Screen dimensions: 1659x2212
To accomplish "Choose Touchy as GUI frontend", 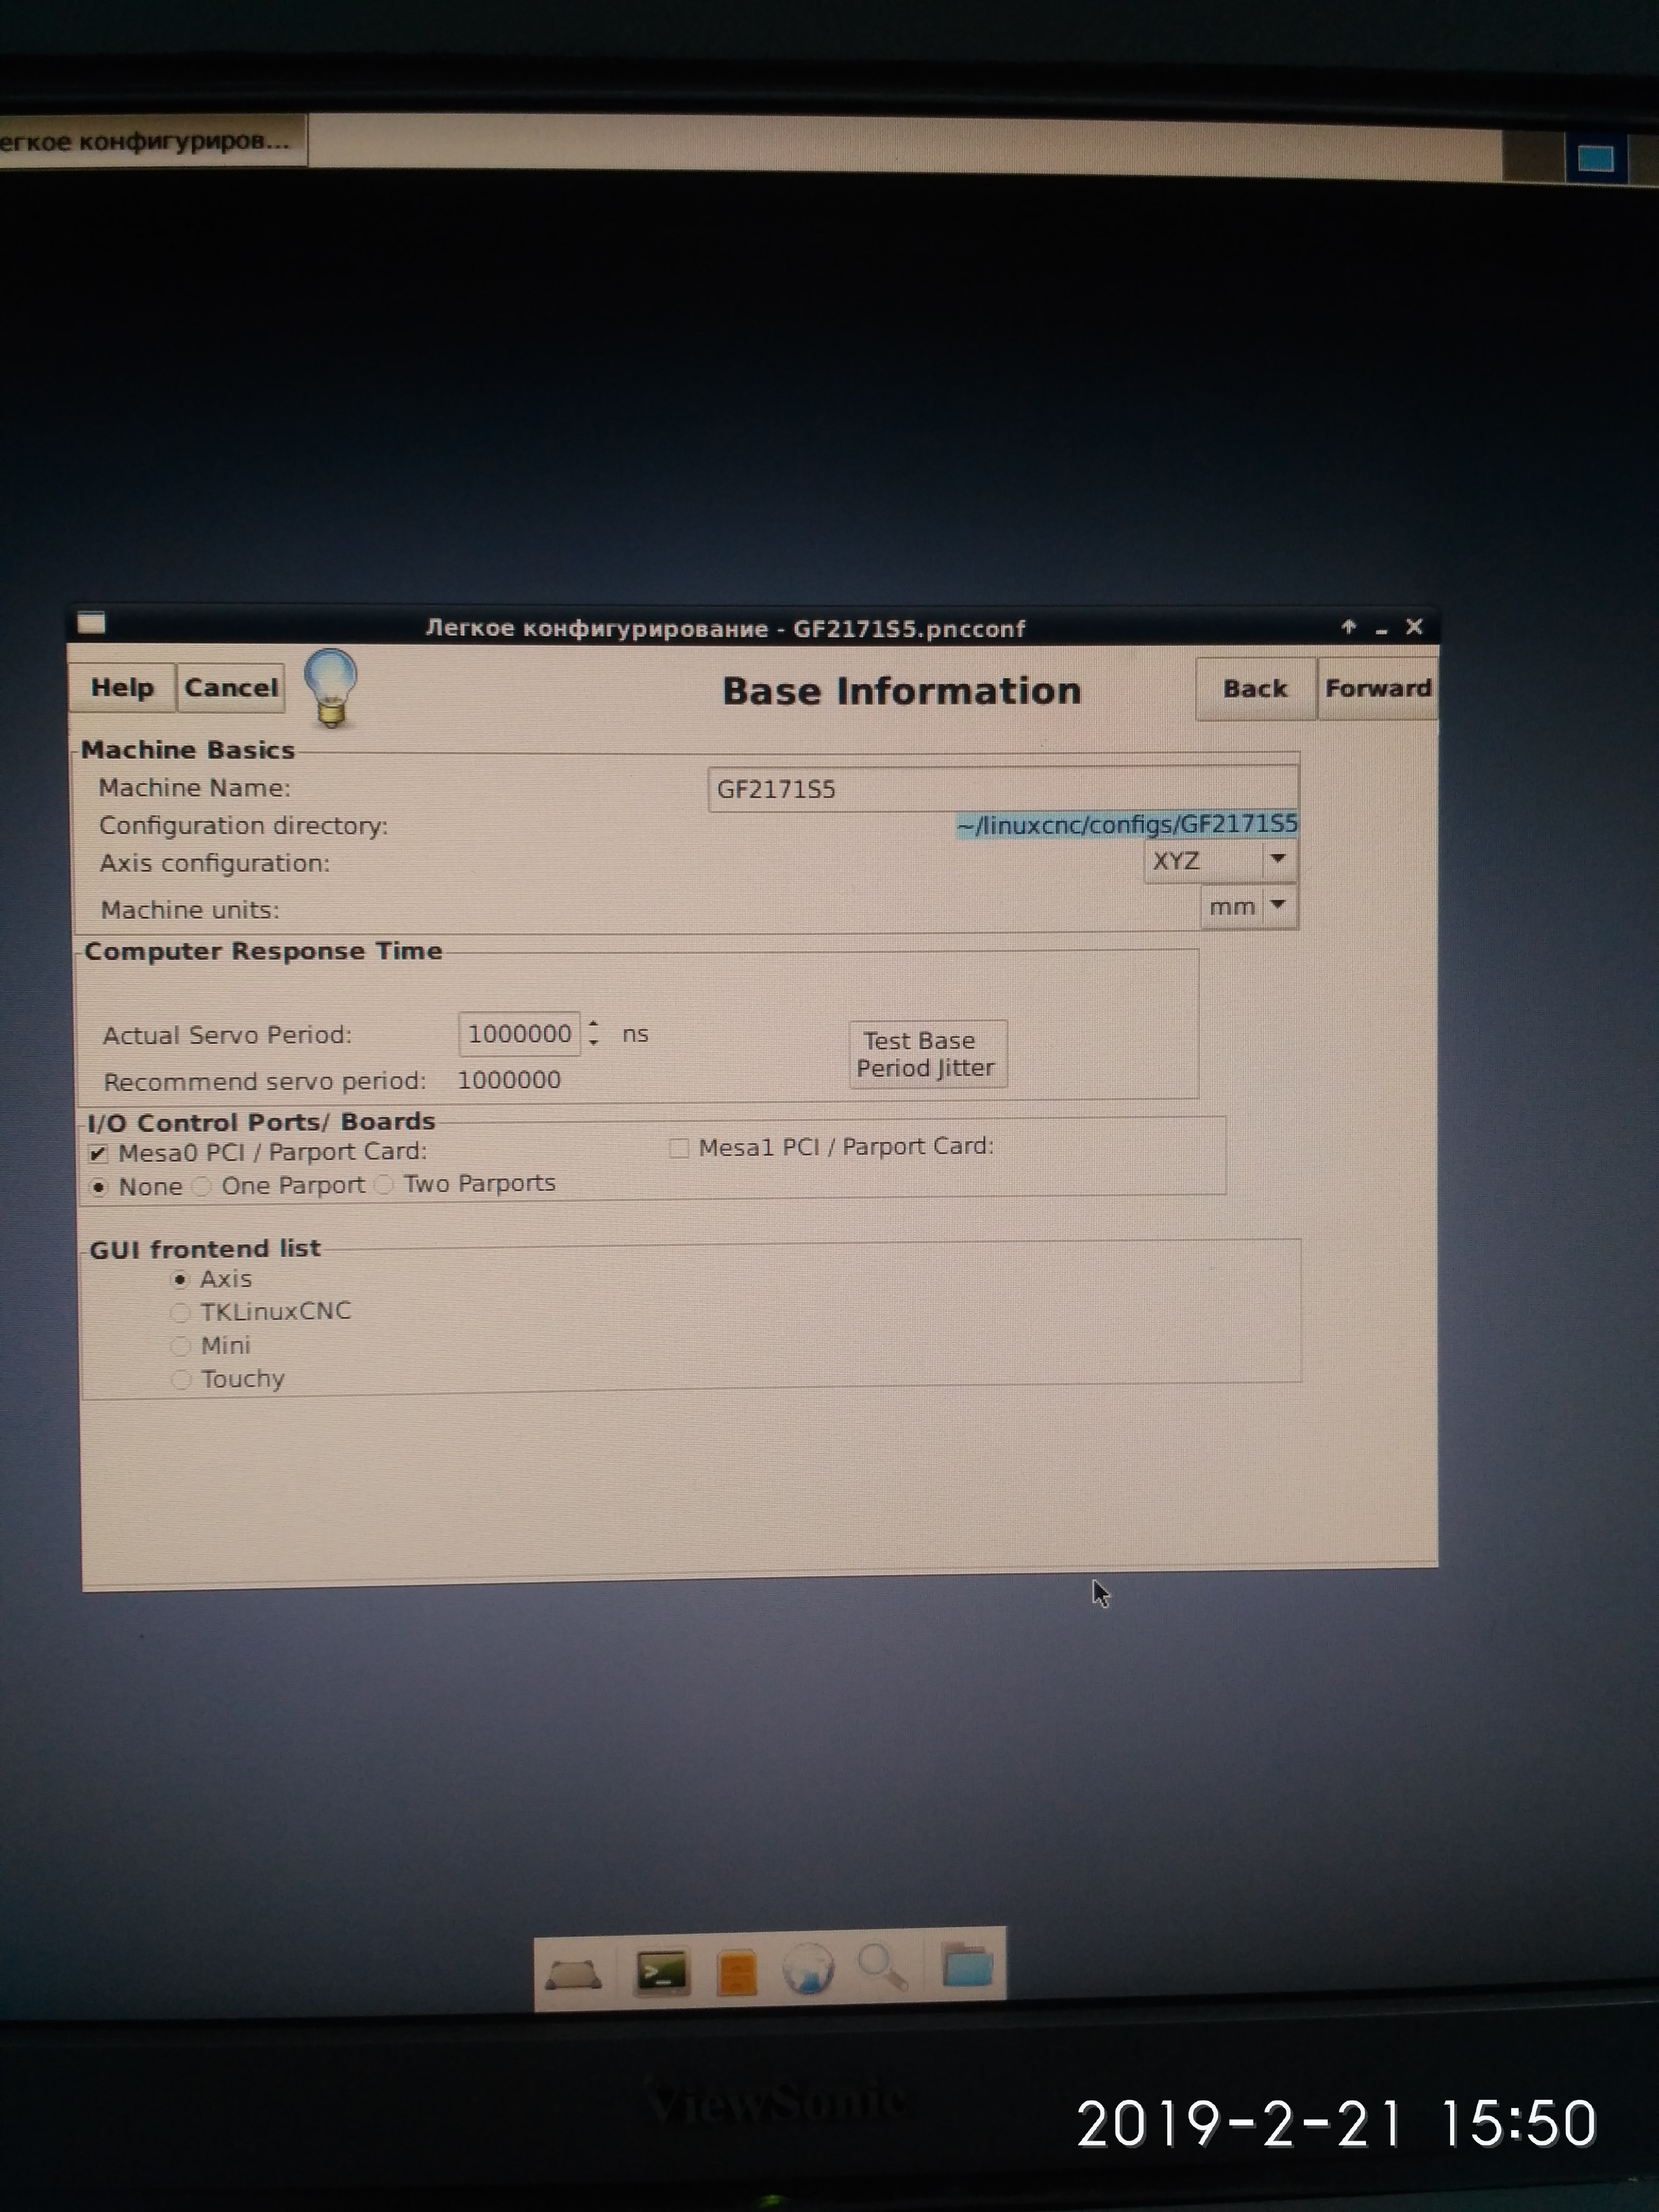I will 181,1380.
